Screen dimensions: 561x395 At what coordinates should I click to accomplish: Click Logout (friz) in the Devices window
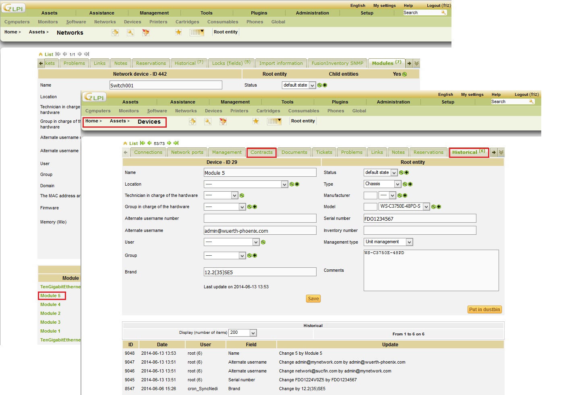pyautogui.click(x=527, y=95)
